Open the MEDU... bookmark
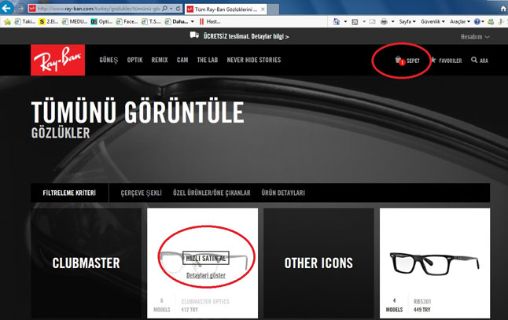 (x=75, y=22)
